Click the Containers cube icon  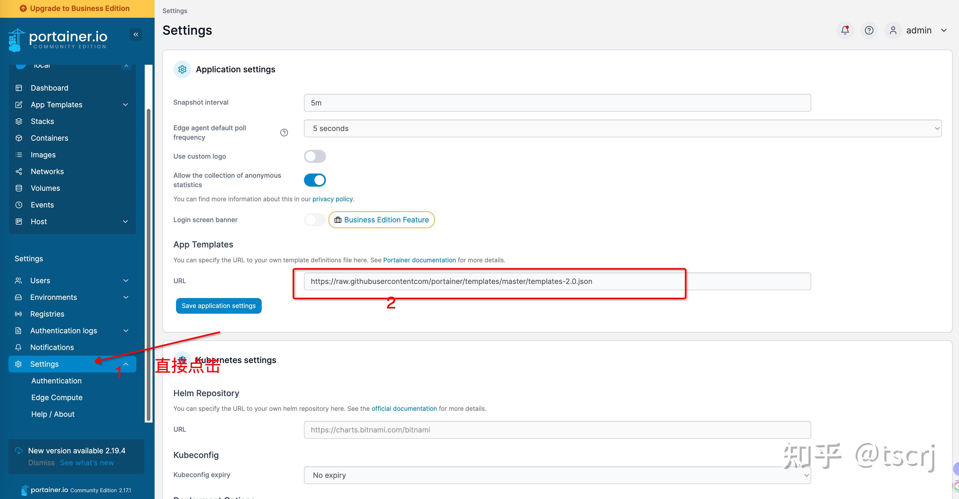(19, 138)
